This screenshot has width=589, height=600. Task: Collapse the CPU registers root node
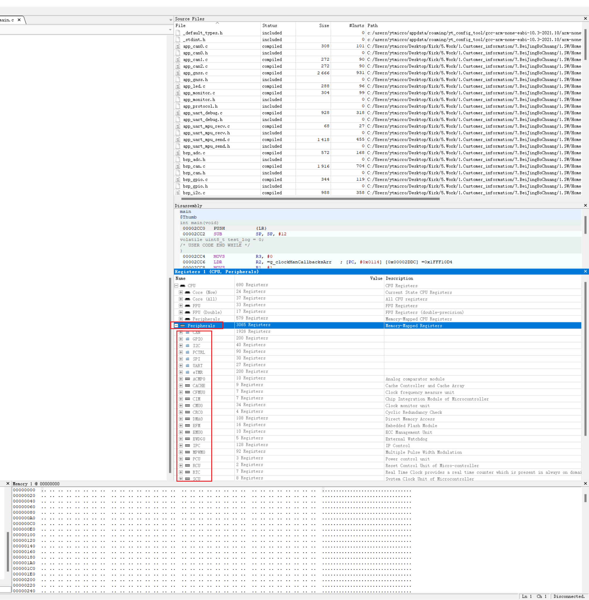176,286
